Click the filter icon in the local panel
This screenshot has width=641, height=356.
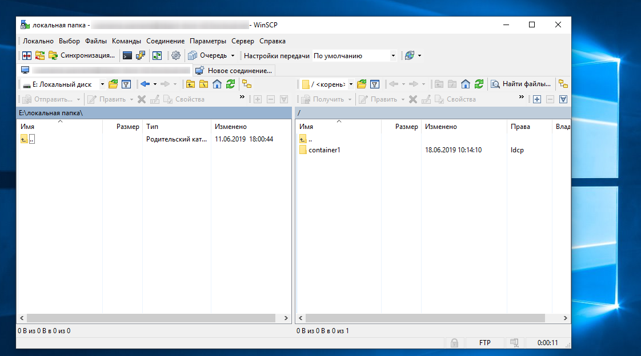point(126,84)
